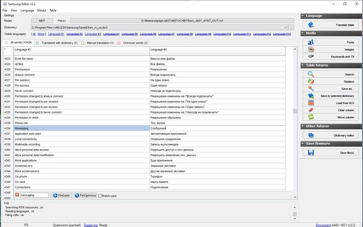Collapse the Language panel header

pyautogui.click(x=331, y=16)
